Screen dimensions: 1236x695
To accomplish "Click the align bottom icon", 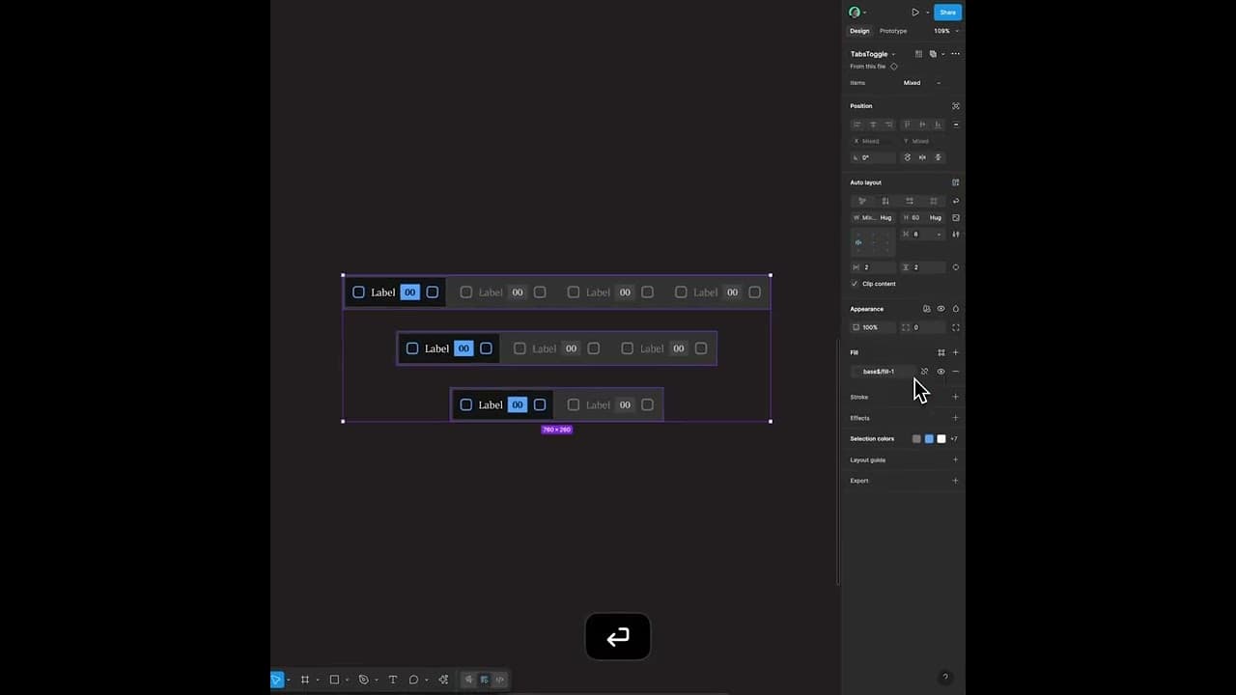I will pyautogui.click(x=939, y=125).
